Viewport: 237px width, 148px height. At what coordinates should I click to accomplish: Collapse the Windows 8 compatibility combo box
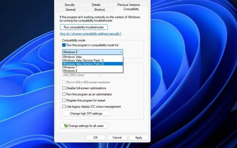click(93, 52)
